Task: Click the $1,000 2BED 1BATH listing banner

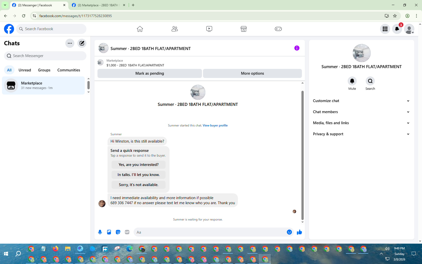Action: [x=200, y=63]
